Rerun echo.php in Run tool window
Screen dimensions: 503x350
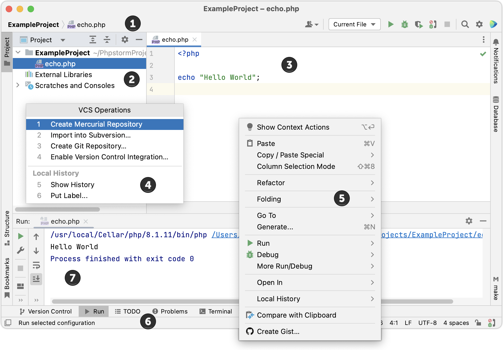pyautogui.click(x=20, y=236)
